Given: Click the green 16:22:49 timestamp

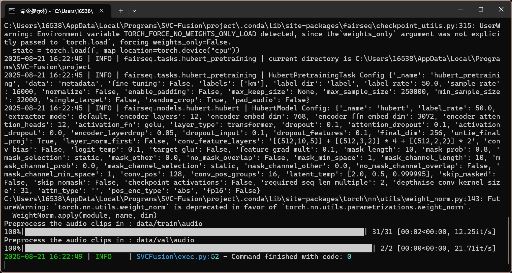Looking at the screenshot, I should point(66,257).
